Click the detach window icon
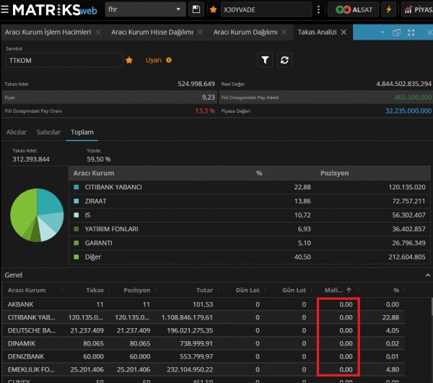 (x=396, y=33)
